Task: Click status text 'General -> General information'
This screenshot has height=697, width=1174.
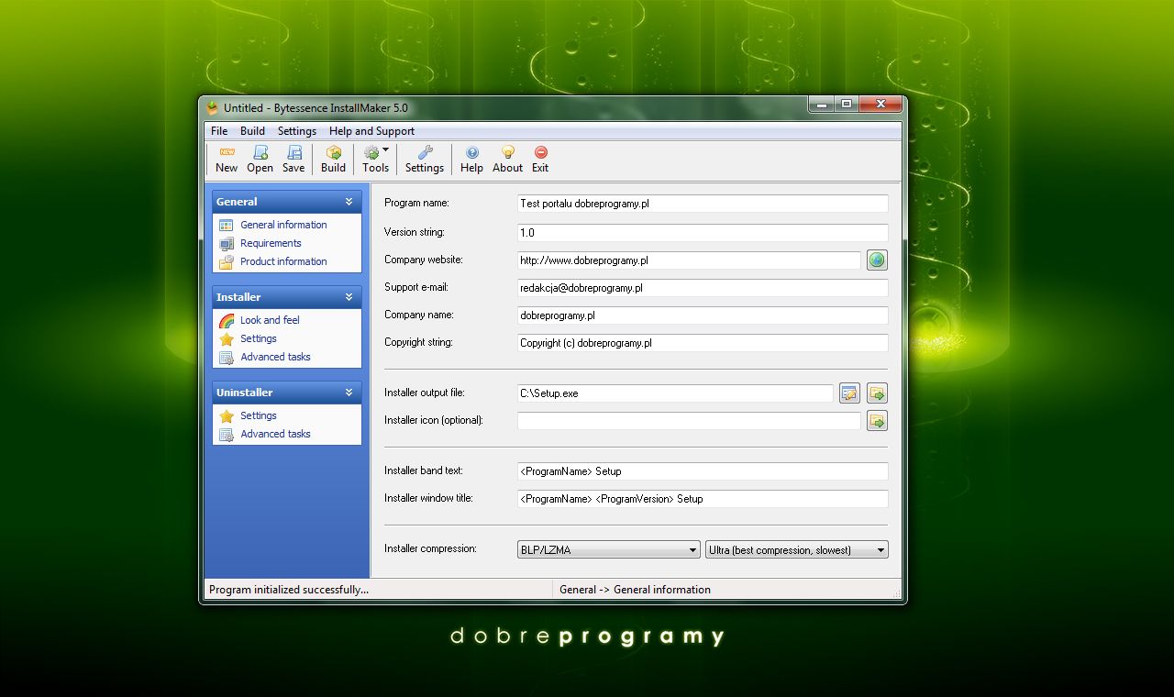Action: (x=635, y=590)
